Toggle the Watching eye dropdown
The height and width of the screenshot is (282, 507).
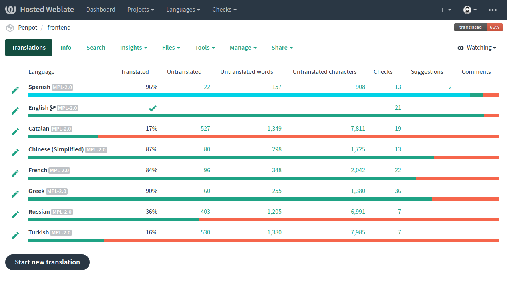click(477, 48)
